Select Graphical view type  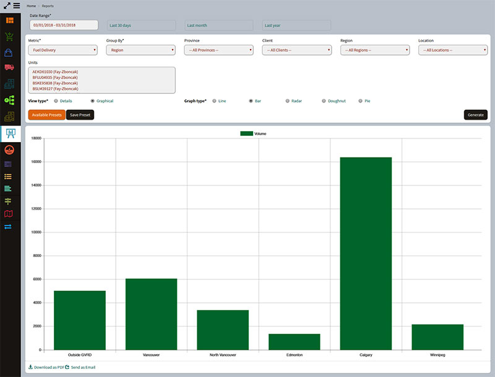[92, 101]
